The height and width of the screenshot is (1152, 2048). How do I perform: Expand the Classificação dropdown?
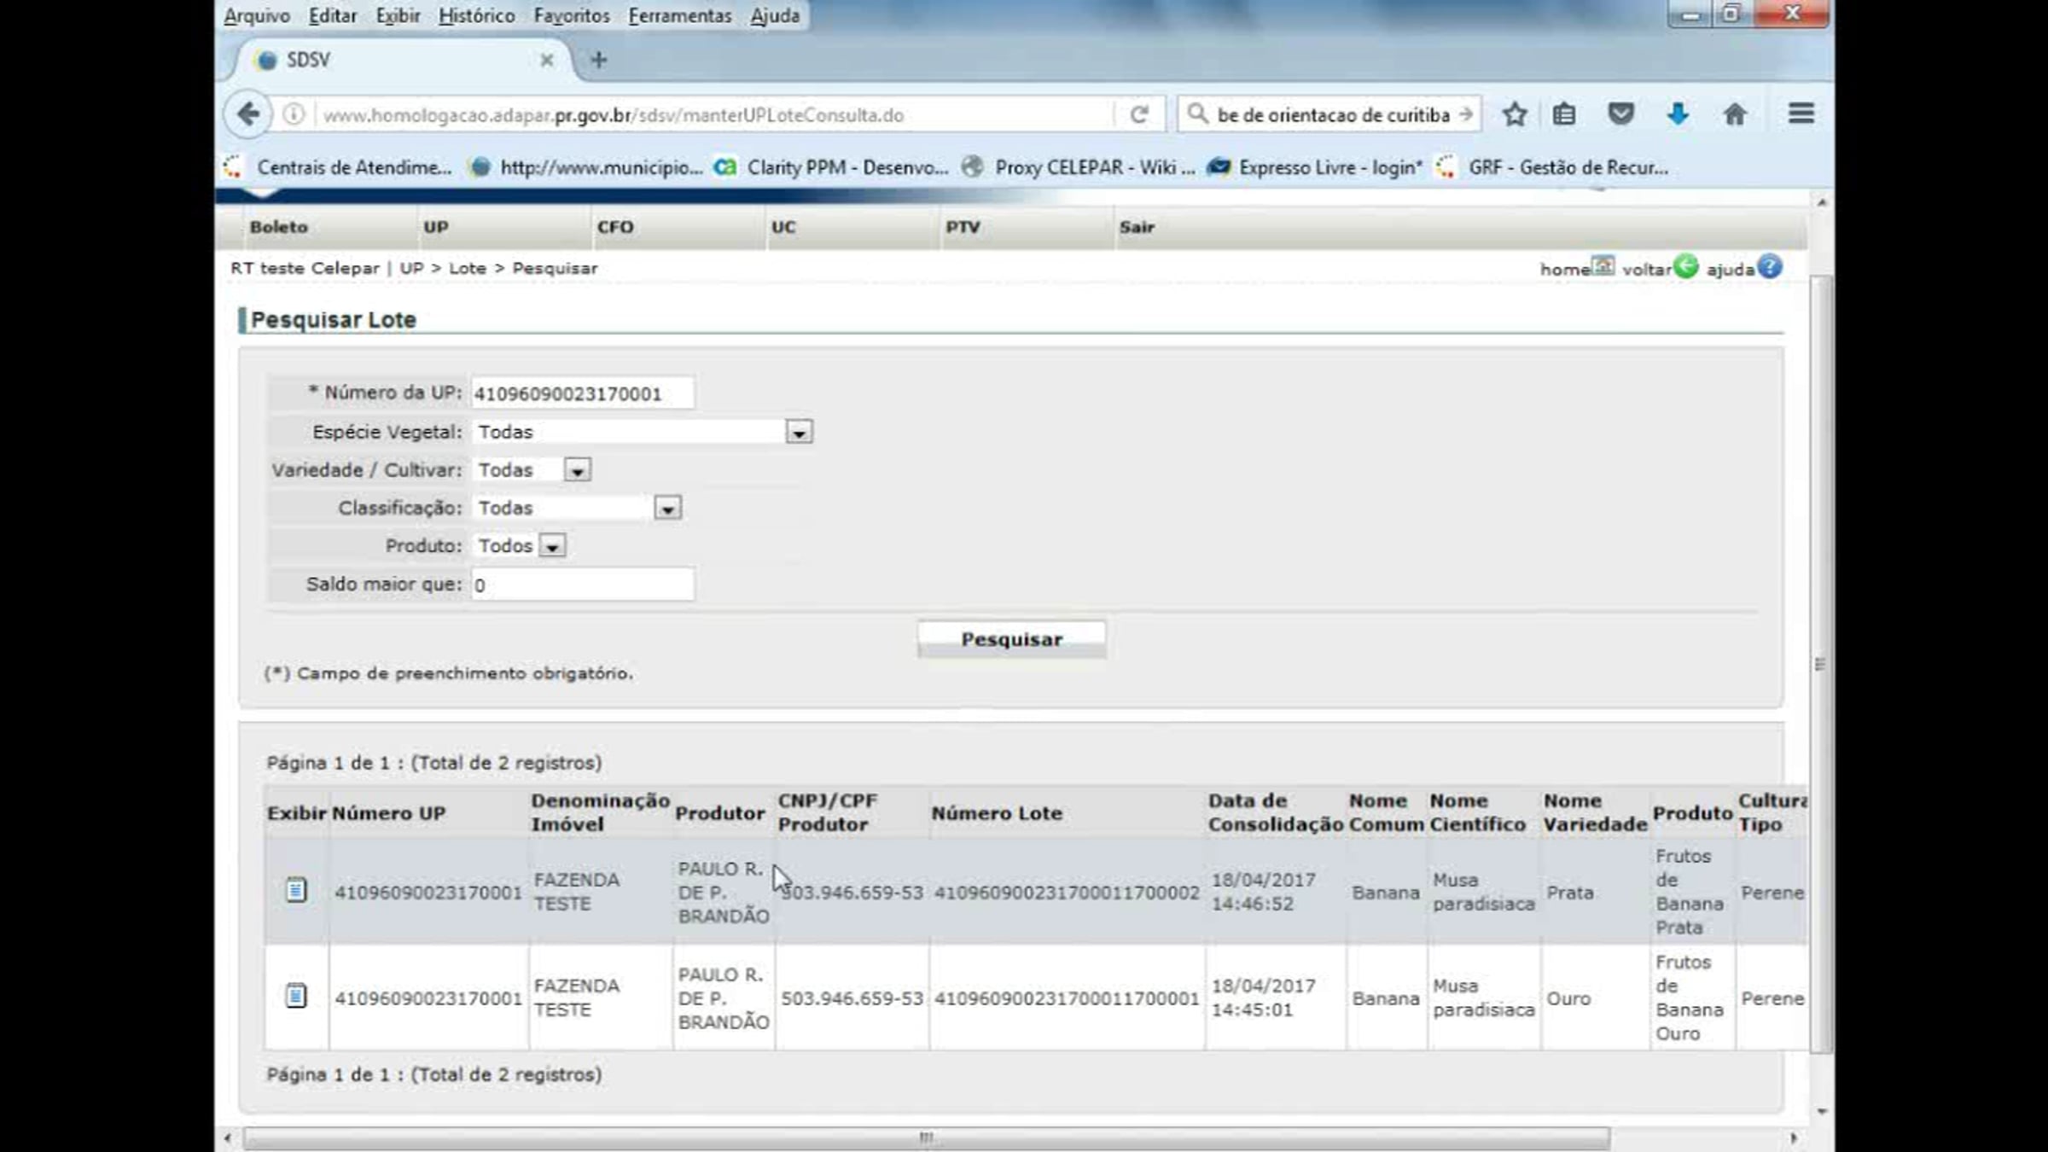coord(667,509)
